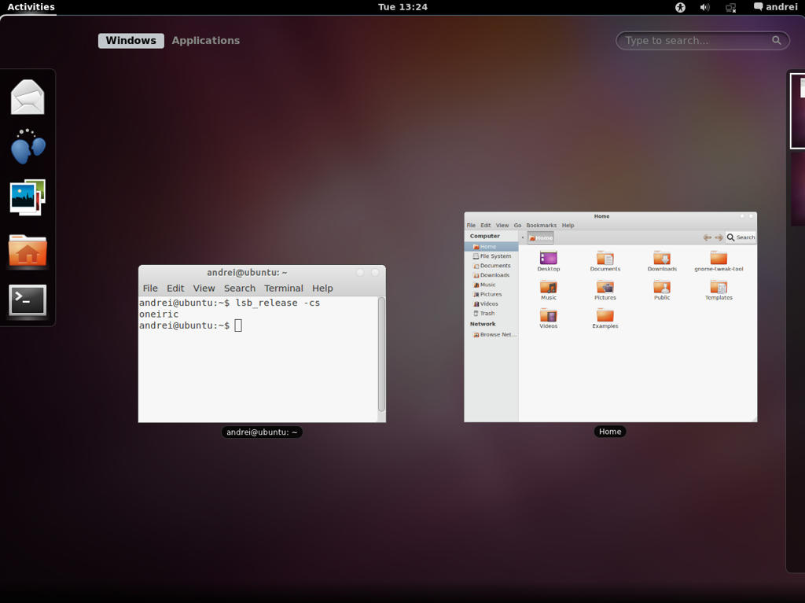Select Videos in the sidebar
The width and height of the screenshot is (805, 603).
pos(491,303)
